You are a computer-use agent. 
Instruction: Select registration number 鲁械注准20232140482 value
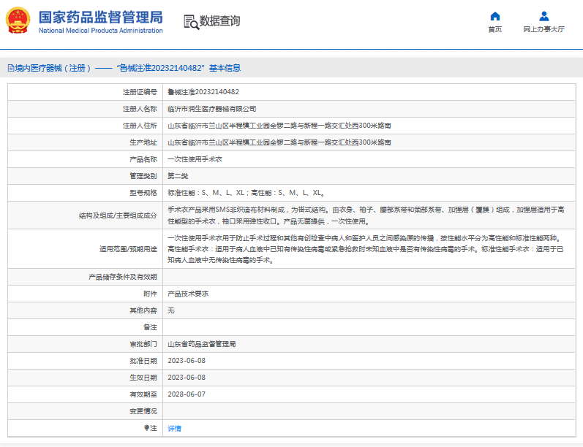point(203,92)
